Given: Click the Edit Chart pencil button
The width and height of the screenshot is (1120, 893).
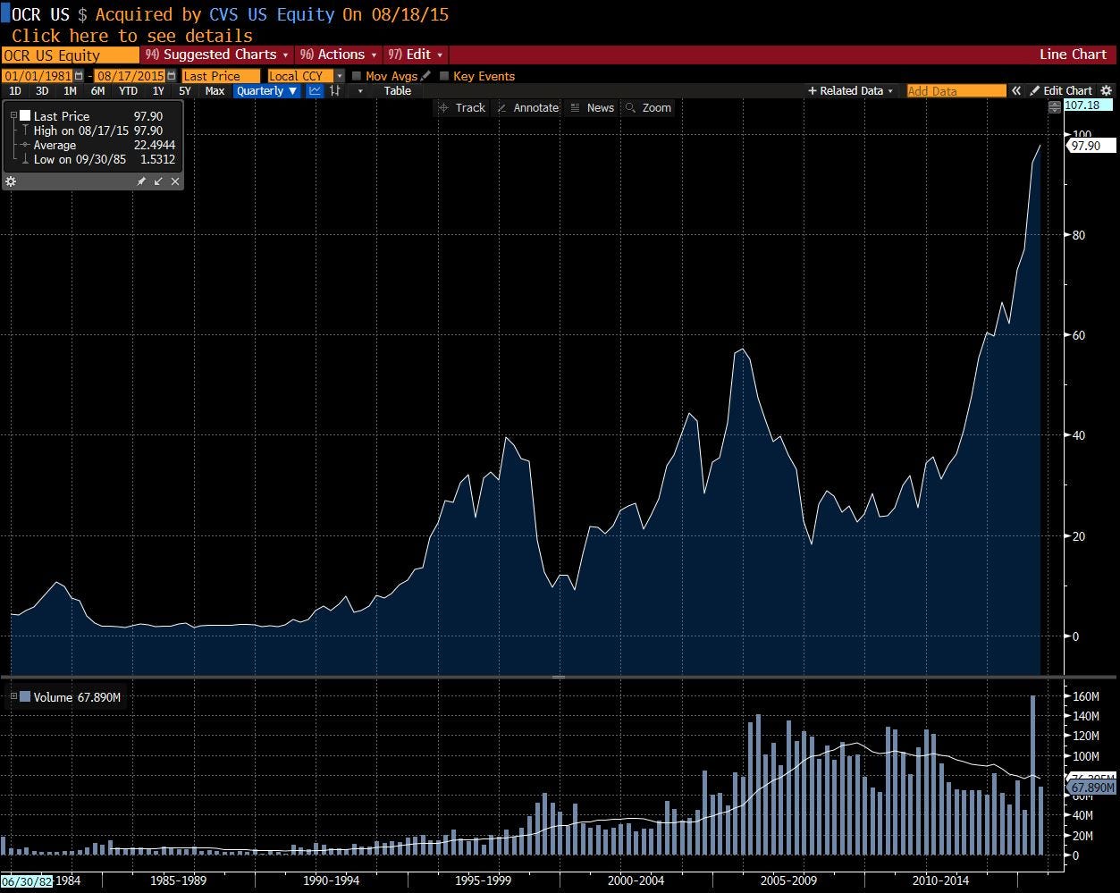Looking at the screenshot, I should coord(1061,91).
